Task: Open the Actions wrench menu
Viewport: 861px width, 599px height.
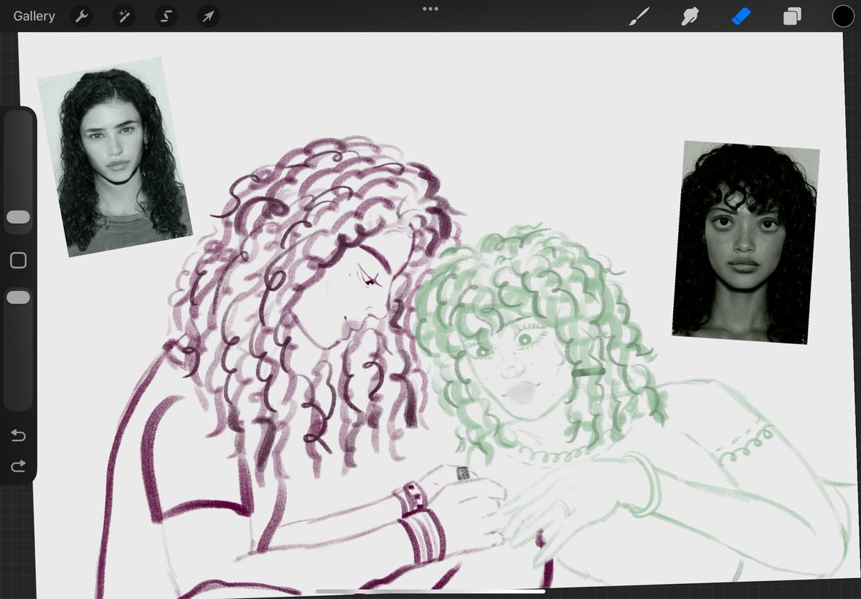Action: [82, 16]
